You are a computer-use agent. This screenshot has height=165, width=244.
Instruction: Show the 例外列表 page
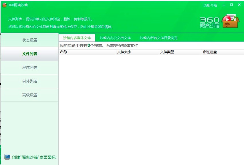(30, 81)
